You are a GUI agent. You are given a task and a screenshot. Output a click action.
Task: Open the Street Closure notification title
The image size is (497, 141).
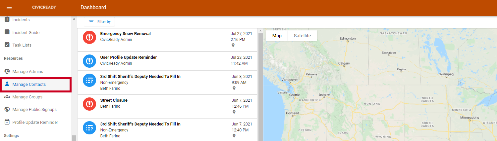114,100
